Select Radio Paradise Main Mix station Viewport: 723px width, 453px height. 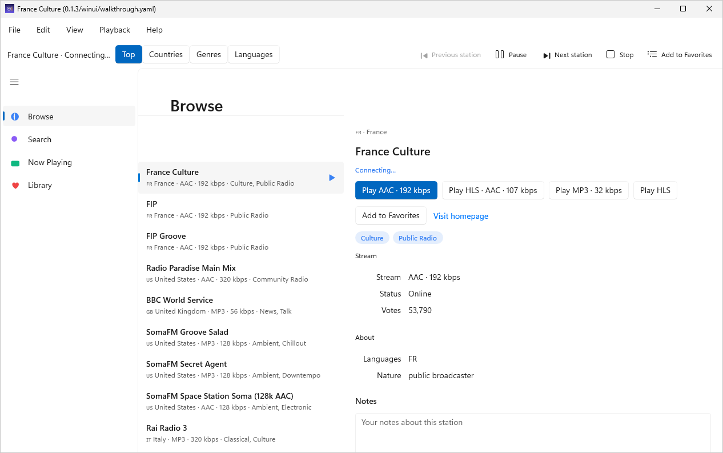tap(241, 274)
